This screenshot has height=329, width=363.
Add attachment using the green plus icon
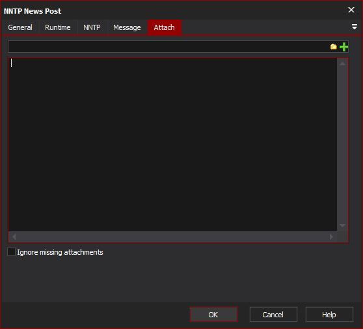[343, 47]
